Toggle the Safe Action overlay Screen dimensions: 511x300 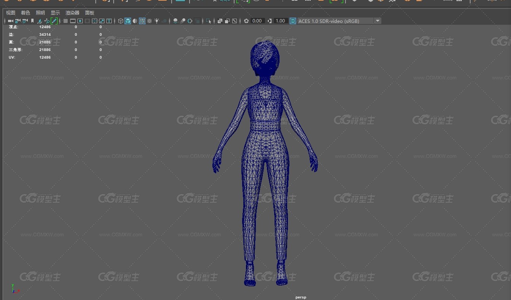click(102, 21)
